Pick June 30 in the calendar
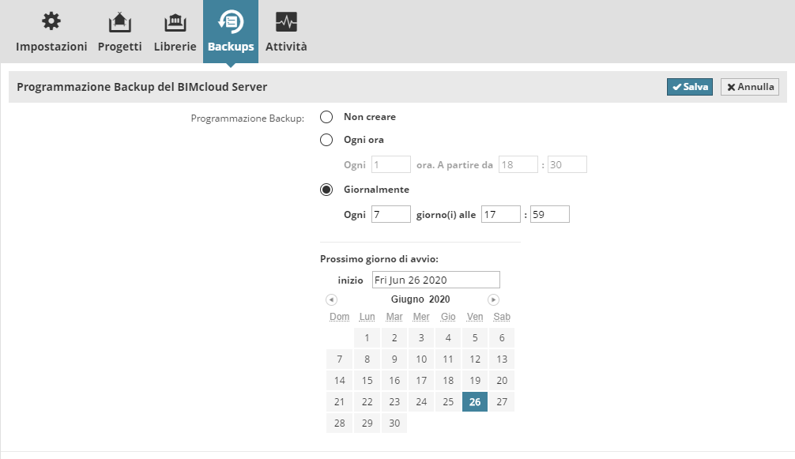Viewport: 795px width, 459px height. pos(394,423)
